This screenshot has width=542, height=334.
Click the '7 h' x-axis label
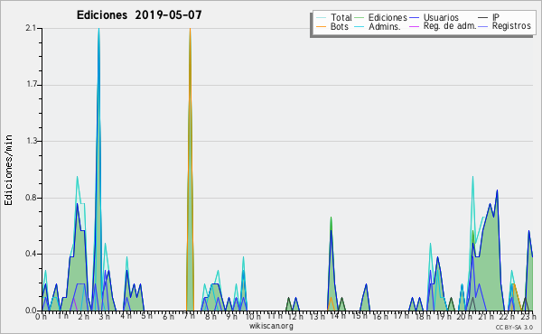click(x=190, y=316)
